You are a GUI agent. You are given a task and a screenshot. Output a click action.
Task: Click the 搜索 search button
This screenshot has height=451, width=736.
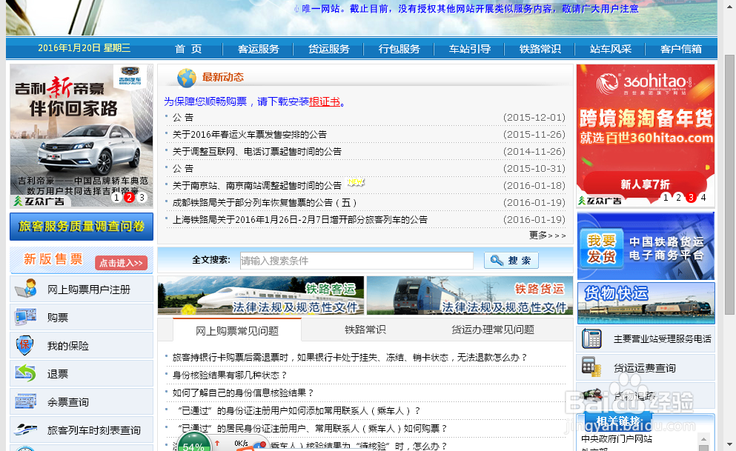pyautogui.click(x=513, y=260)
